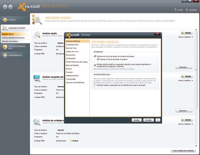Start Análisis completo with Iniciar
200x155 pixels.
point(187,76)
